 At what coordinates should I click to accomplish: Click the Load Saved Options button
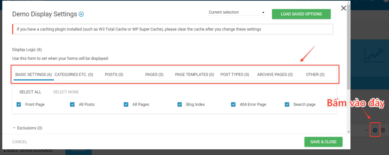301,14
